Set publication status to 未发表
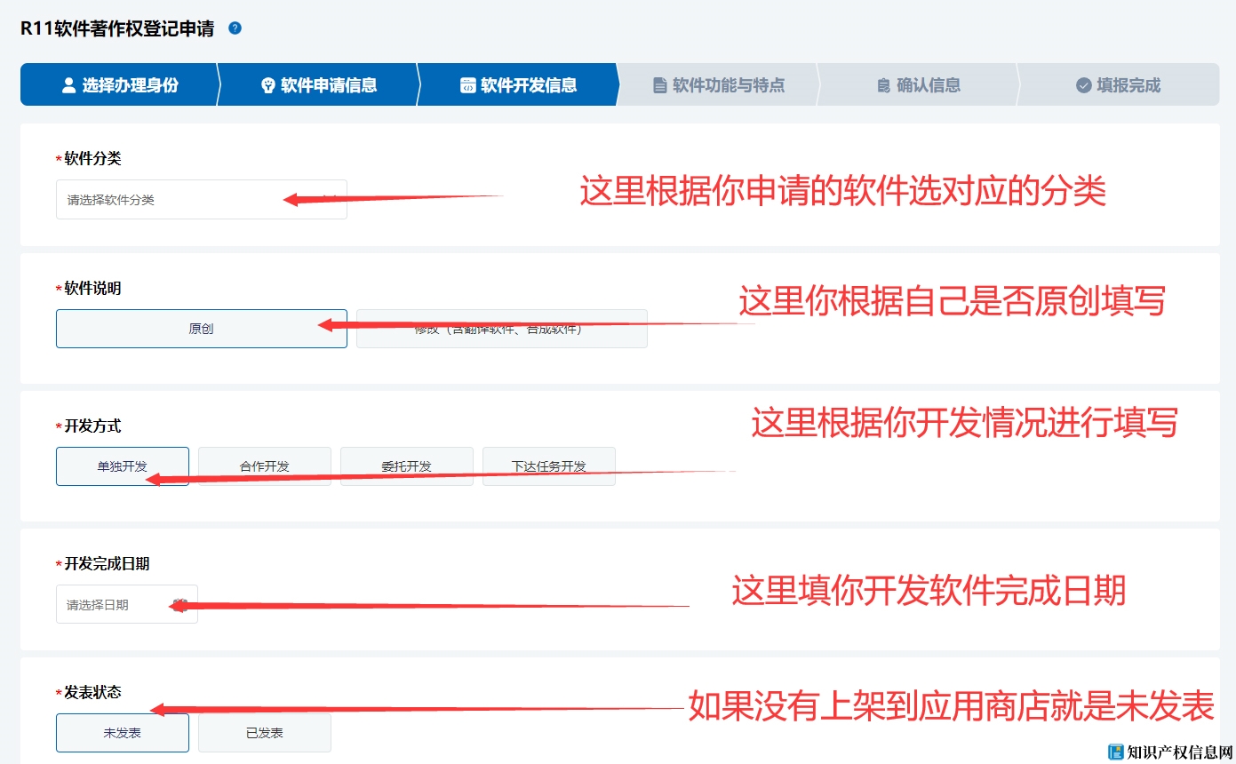This screenshot has height=764, width=1236. pyautogui.click(x=122, y=734)
